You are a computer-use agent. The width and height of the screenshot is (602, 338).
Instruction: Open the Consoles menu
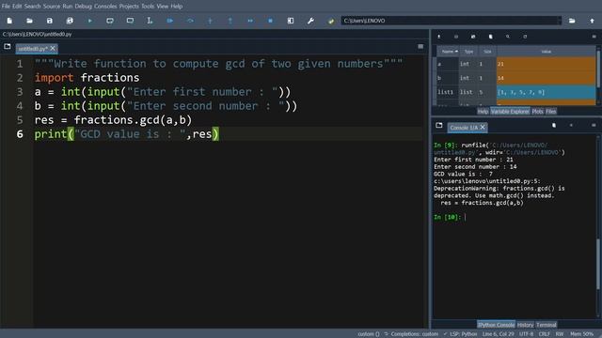[x=105, y=7]
